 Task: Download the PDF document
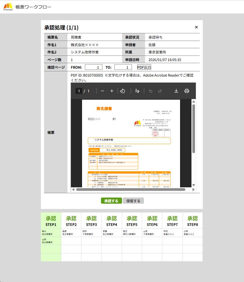[x=176, y=91]
